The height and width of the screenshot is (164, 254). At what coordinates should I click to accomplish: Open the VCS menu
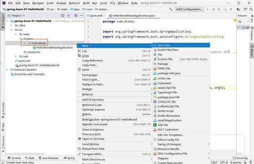pos(112,3)
